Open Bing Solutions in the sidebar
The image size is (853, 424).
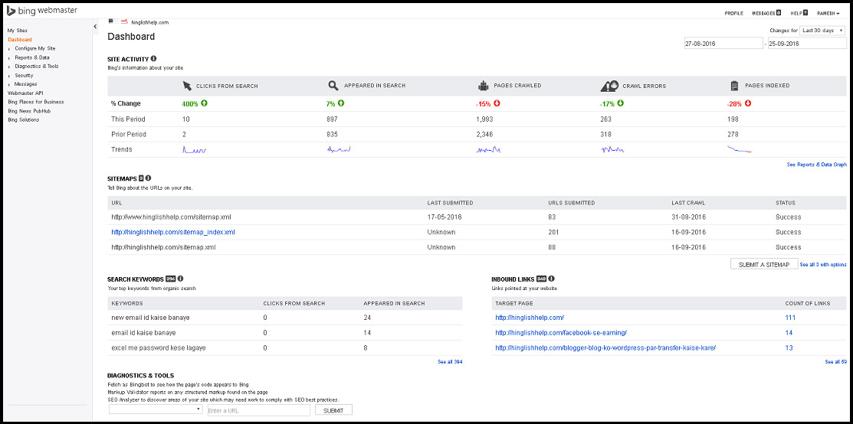click(24, 119)
